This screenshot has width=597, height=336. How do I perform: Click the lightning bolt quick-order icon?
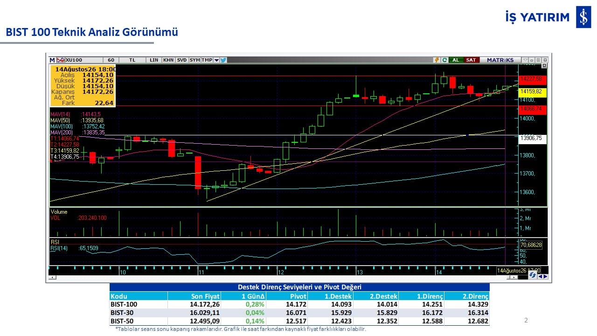(x=437, y=60)
